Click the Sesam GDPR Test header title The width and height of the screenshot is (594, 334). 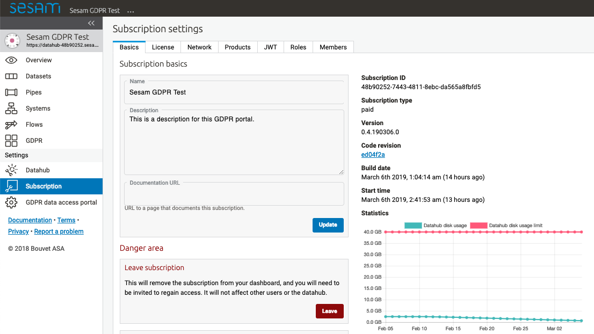point(95,11)
